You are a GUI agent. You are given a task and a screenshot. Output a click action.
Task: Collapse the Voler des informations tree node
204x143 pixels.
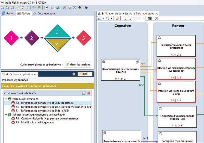pos(6,99)
